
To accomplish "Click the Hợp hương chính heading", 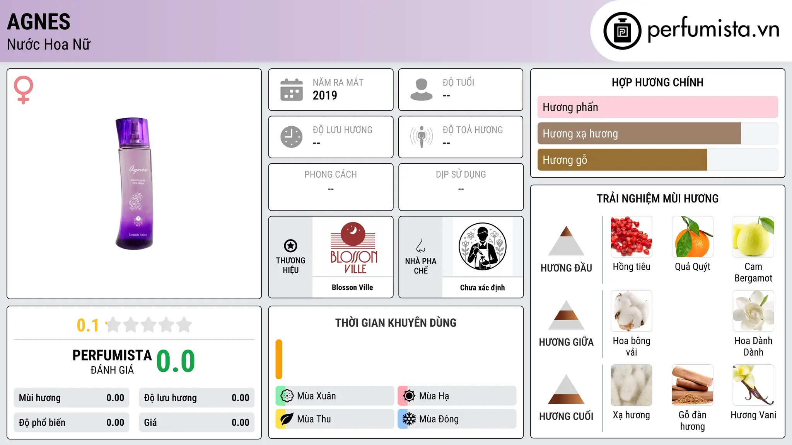I will pyautogui.click(x=658, y=82).
